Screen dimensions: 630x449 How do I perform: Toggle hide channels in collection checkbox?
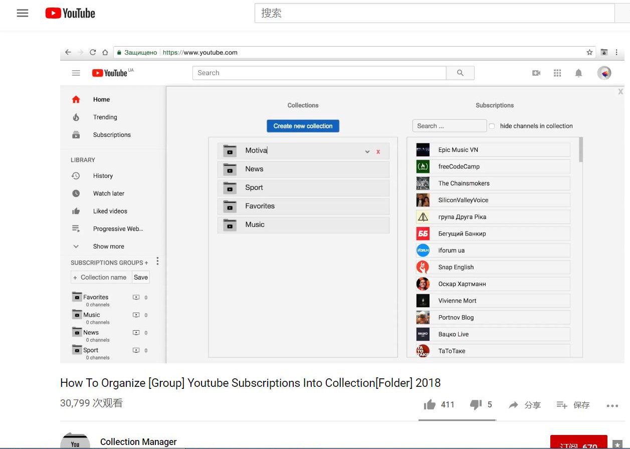492,126
